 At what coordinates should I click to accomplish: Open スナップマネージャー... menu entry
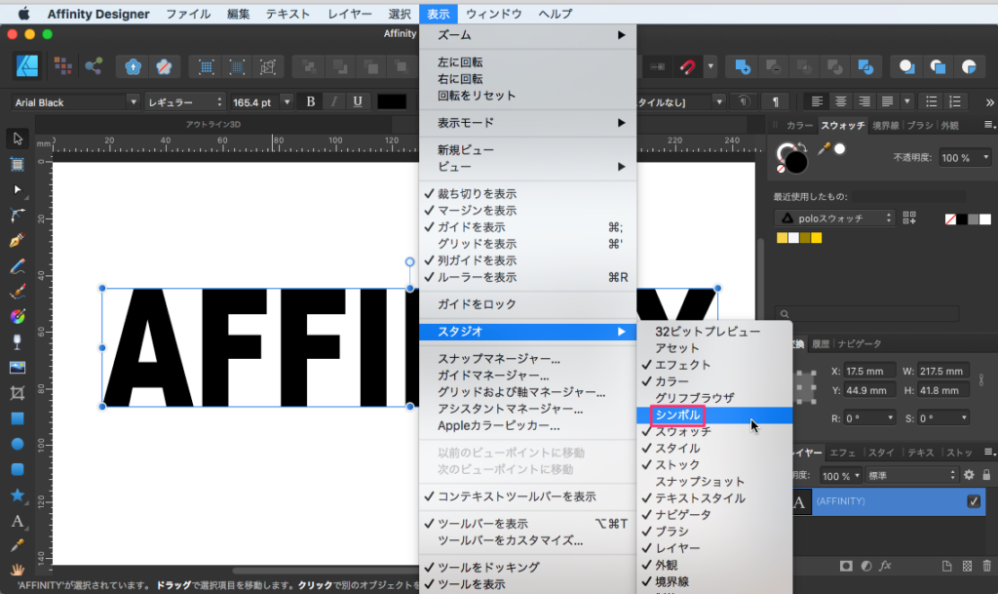(x=498, y=359)
